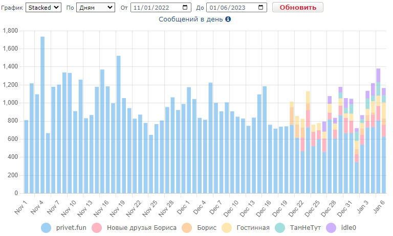Click the Борис legend label

(207, 228)
